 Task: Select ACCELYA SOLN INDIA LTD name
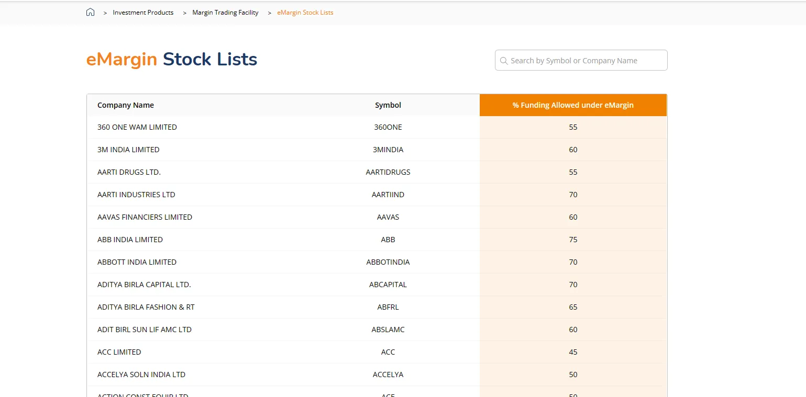click(141, 375)
